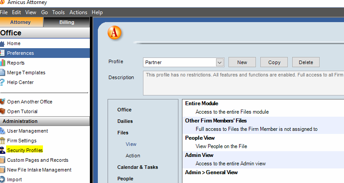Click the Office section header
Viewport: 344px width, 183px height.
tap(45, 33)
